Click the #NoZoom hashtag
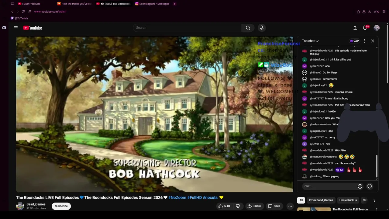Viewport: 389px width, 219px height. coord(177,198)
